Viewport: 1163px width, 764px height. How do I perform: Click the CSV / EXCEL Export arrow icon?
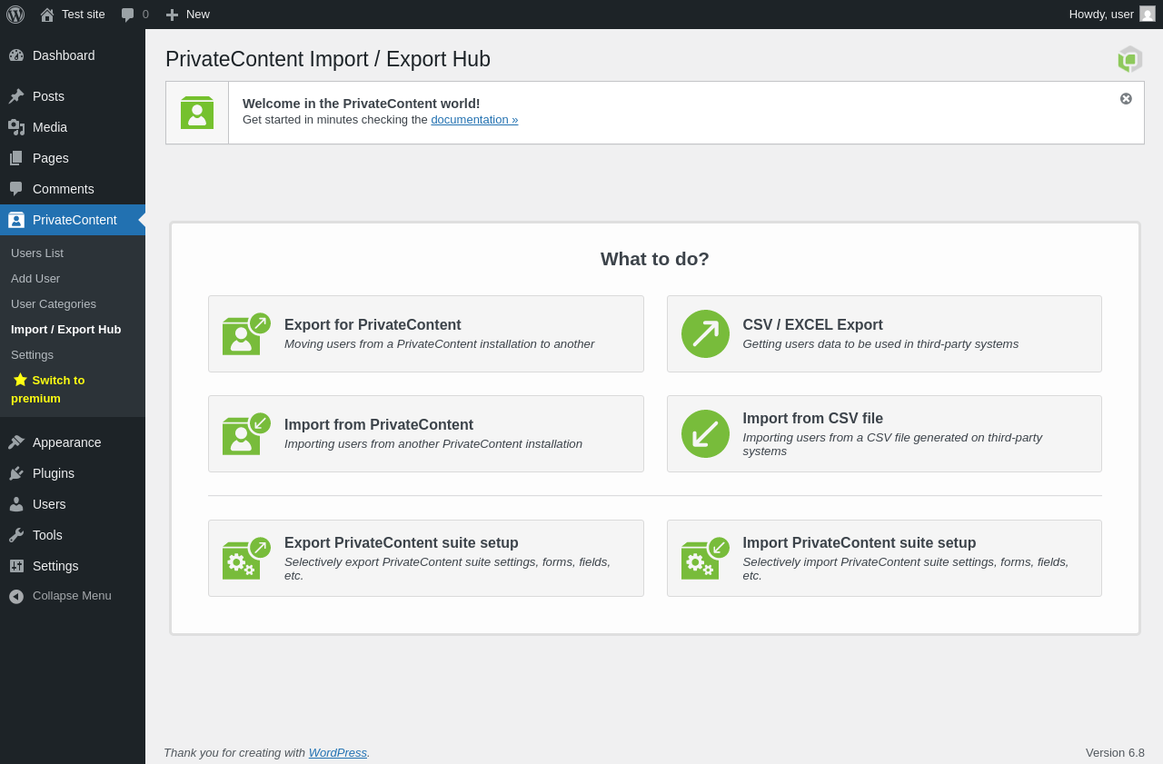pos(705,333)
